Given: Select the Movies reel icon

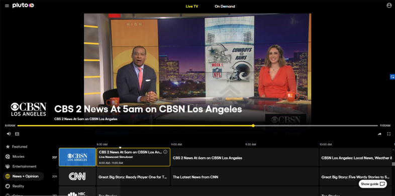Looking at the screenshot, I should tap(8, 156).
